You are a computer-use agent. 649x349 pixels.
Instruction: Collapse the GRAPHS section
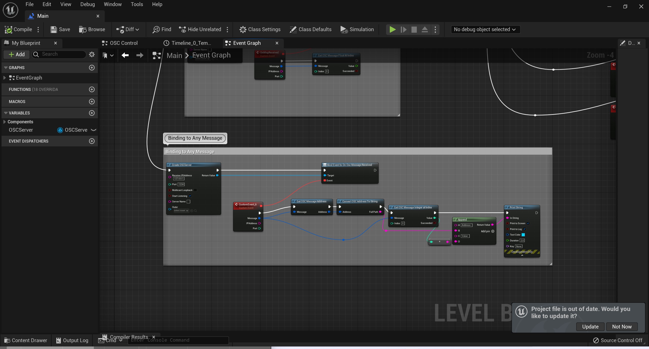click(6, 68)
